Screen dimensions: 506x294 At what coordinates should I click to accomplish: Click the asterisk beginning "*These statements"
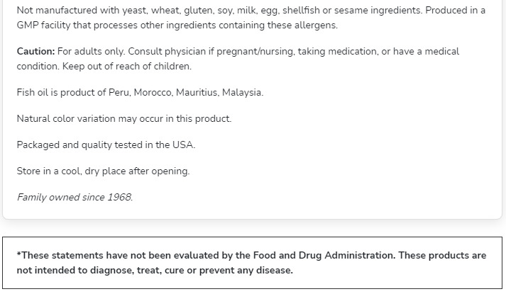19,255
